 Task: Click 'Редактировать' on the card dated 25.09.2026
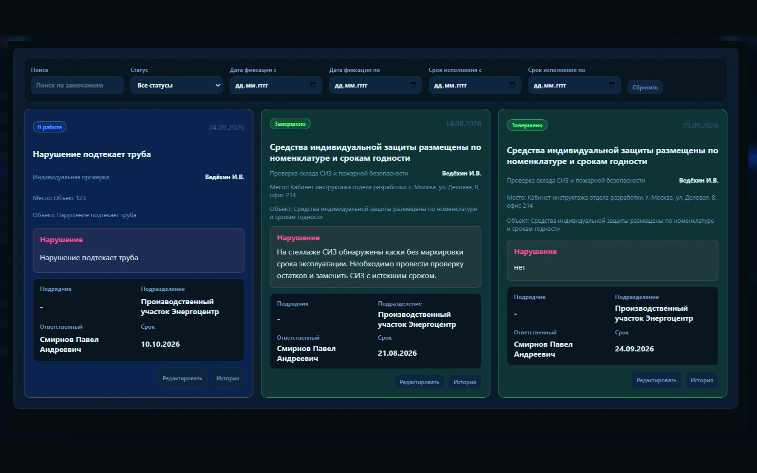pos(656,380)
